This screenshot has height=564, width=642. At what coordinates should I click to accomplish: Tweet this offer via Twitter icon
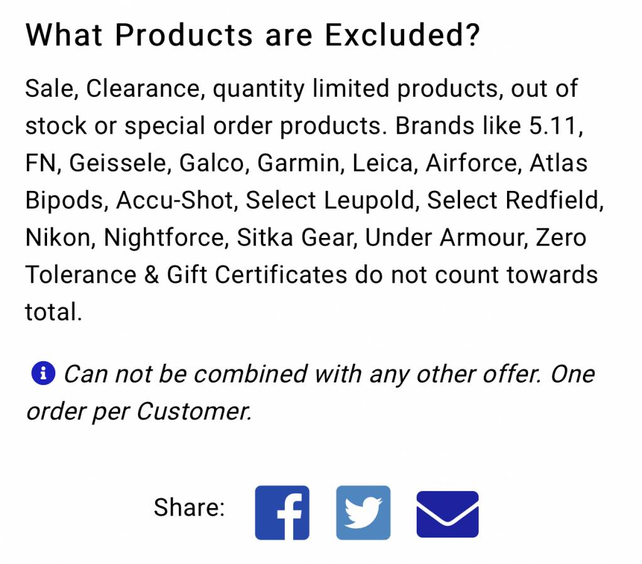[363, 512]
